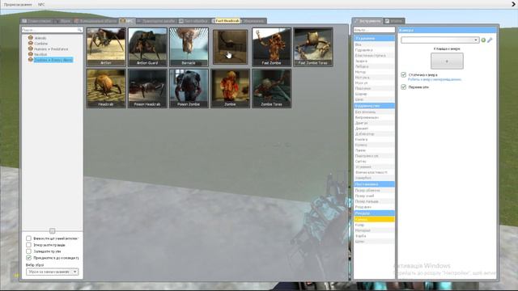
Task: Spawn the Zombie Torso NPC
Action: [272, 88]
